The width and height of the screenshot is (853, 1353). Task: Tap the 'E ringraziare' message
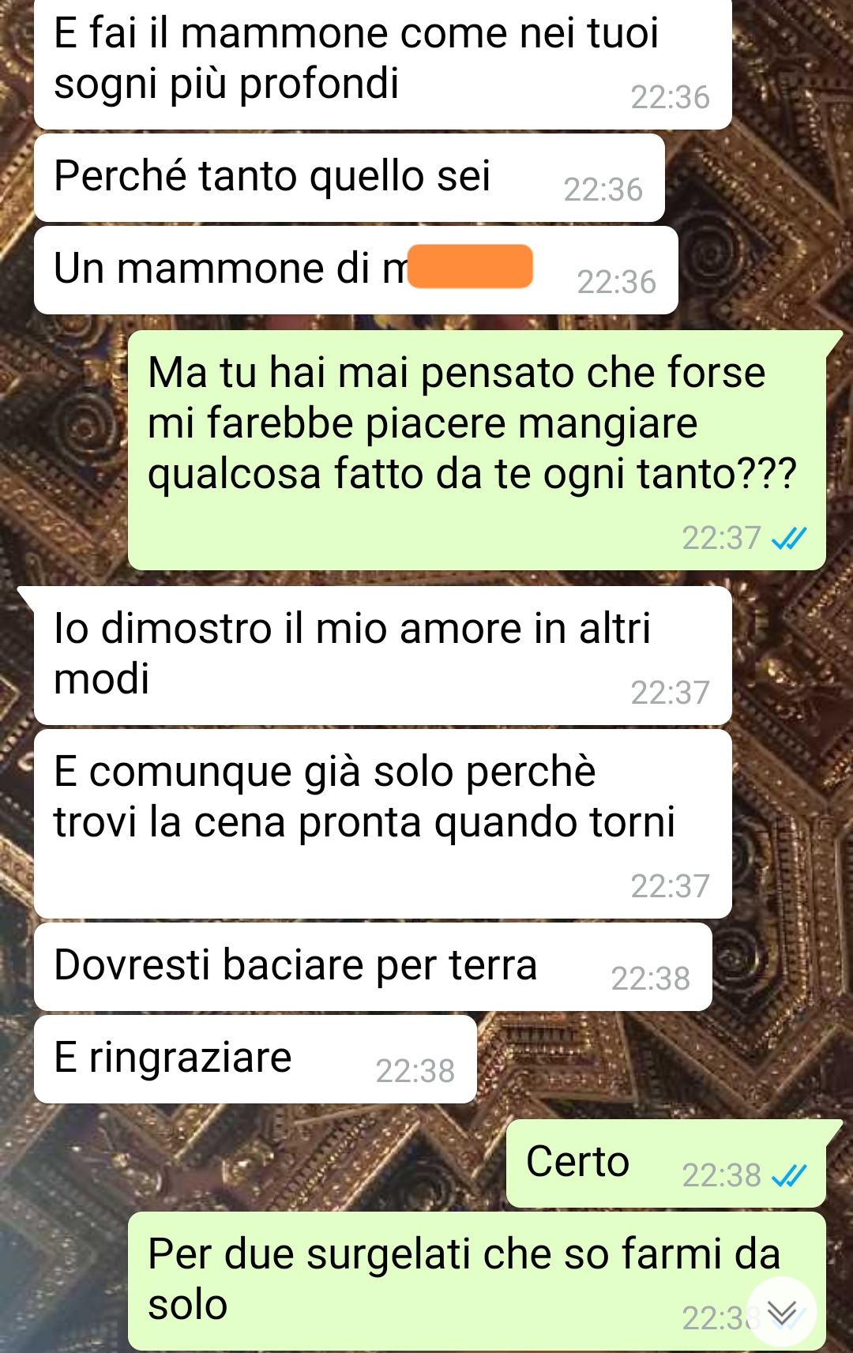point(255,1059)
